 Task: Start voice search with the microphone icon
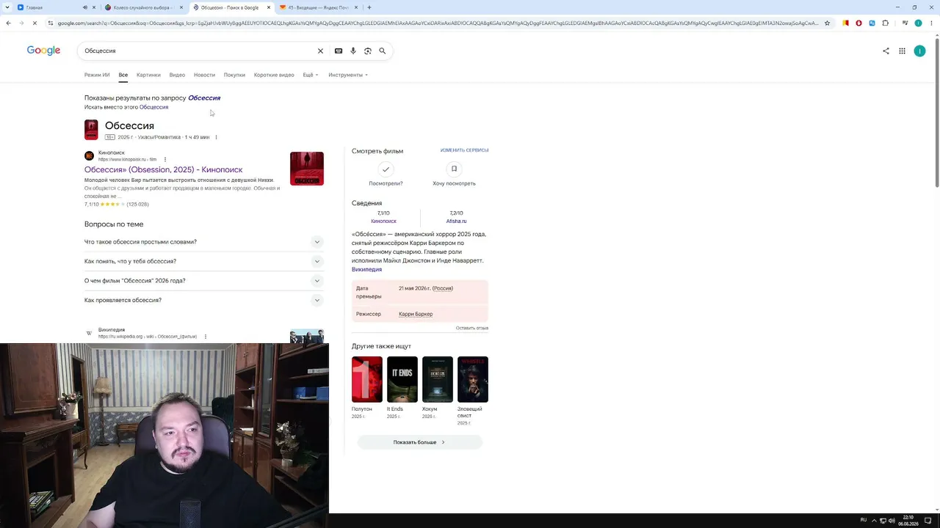tap(353, 51)
